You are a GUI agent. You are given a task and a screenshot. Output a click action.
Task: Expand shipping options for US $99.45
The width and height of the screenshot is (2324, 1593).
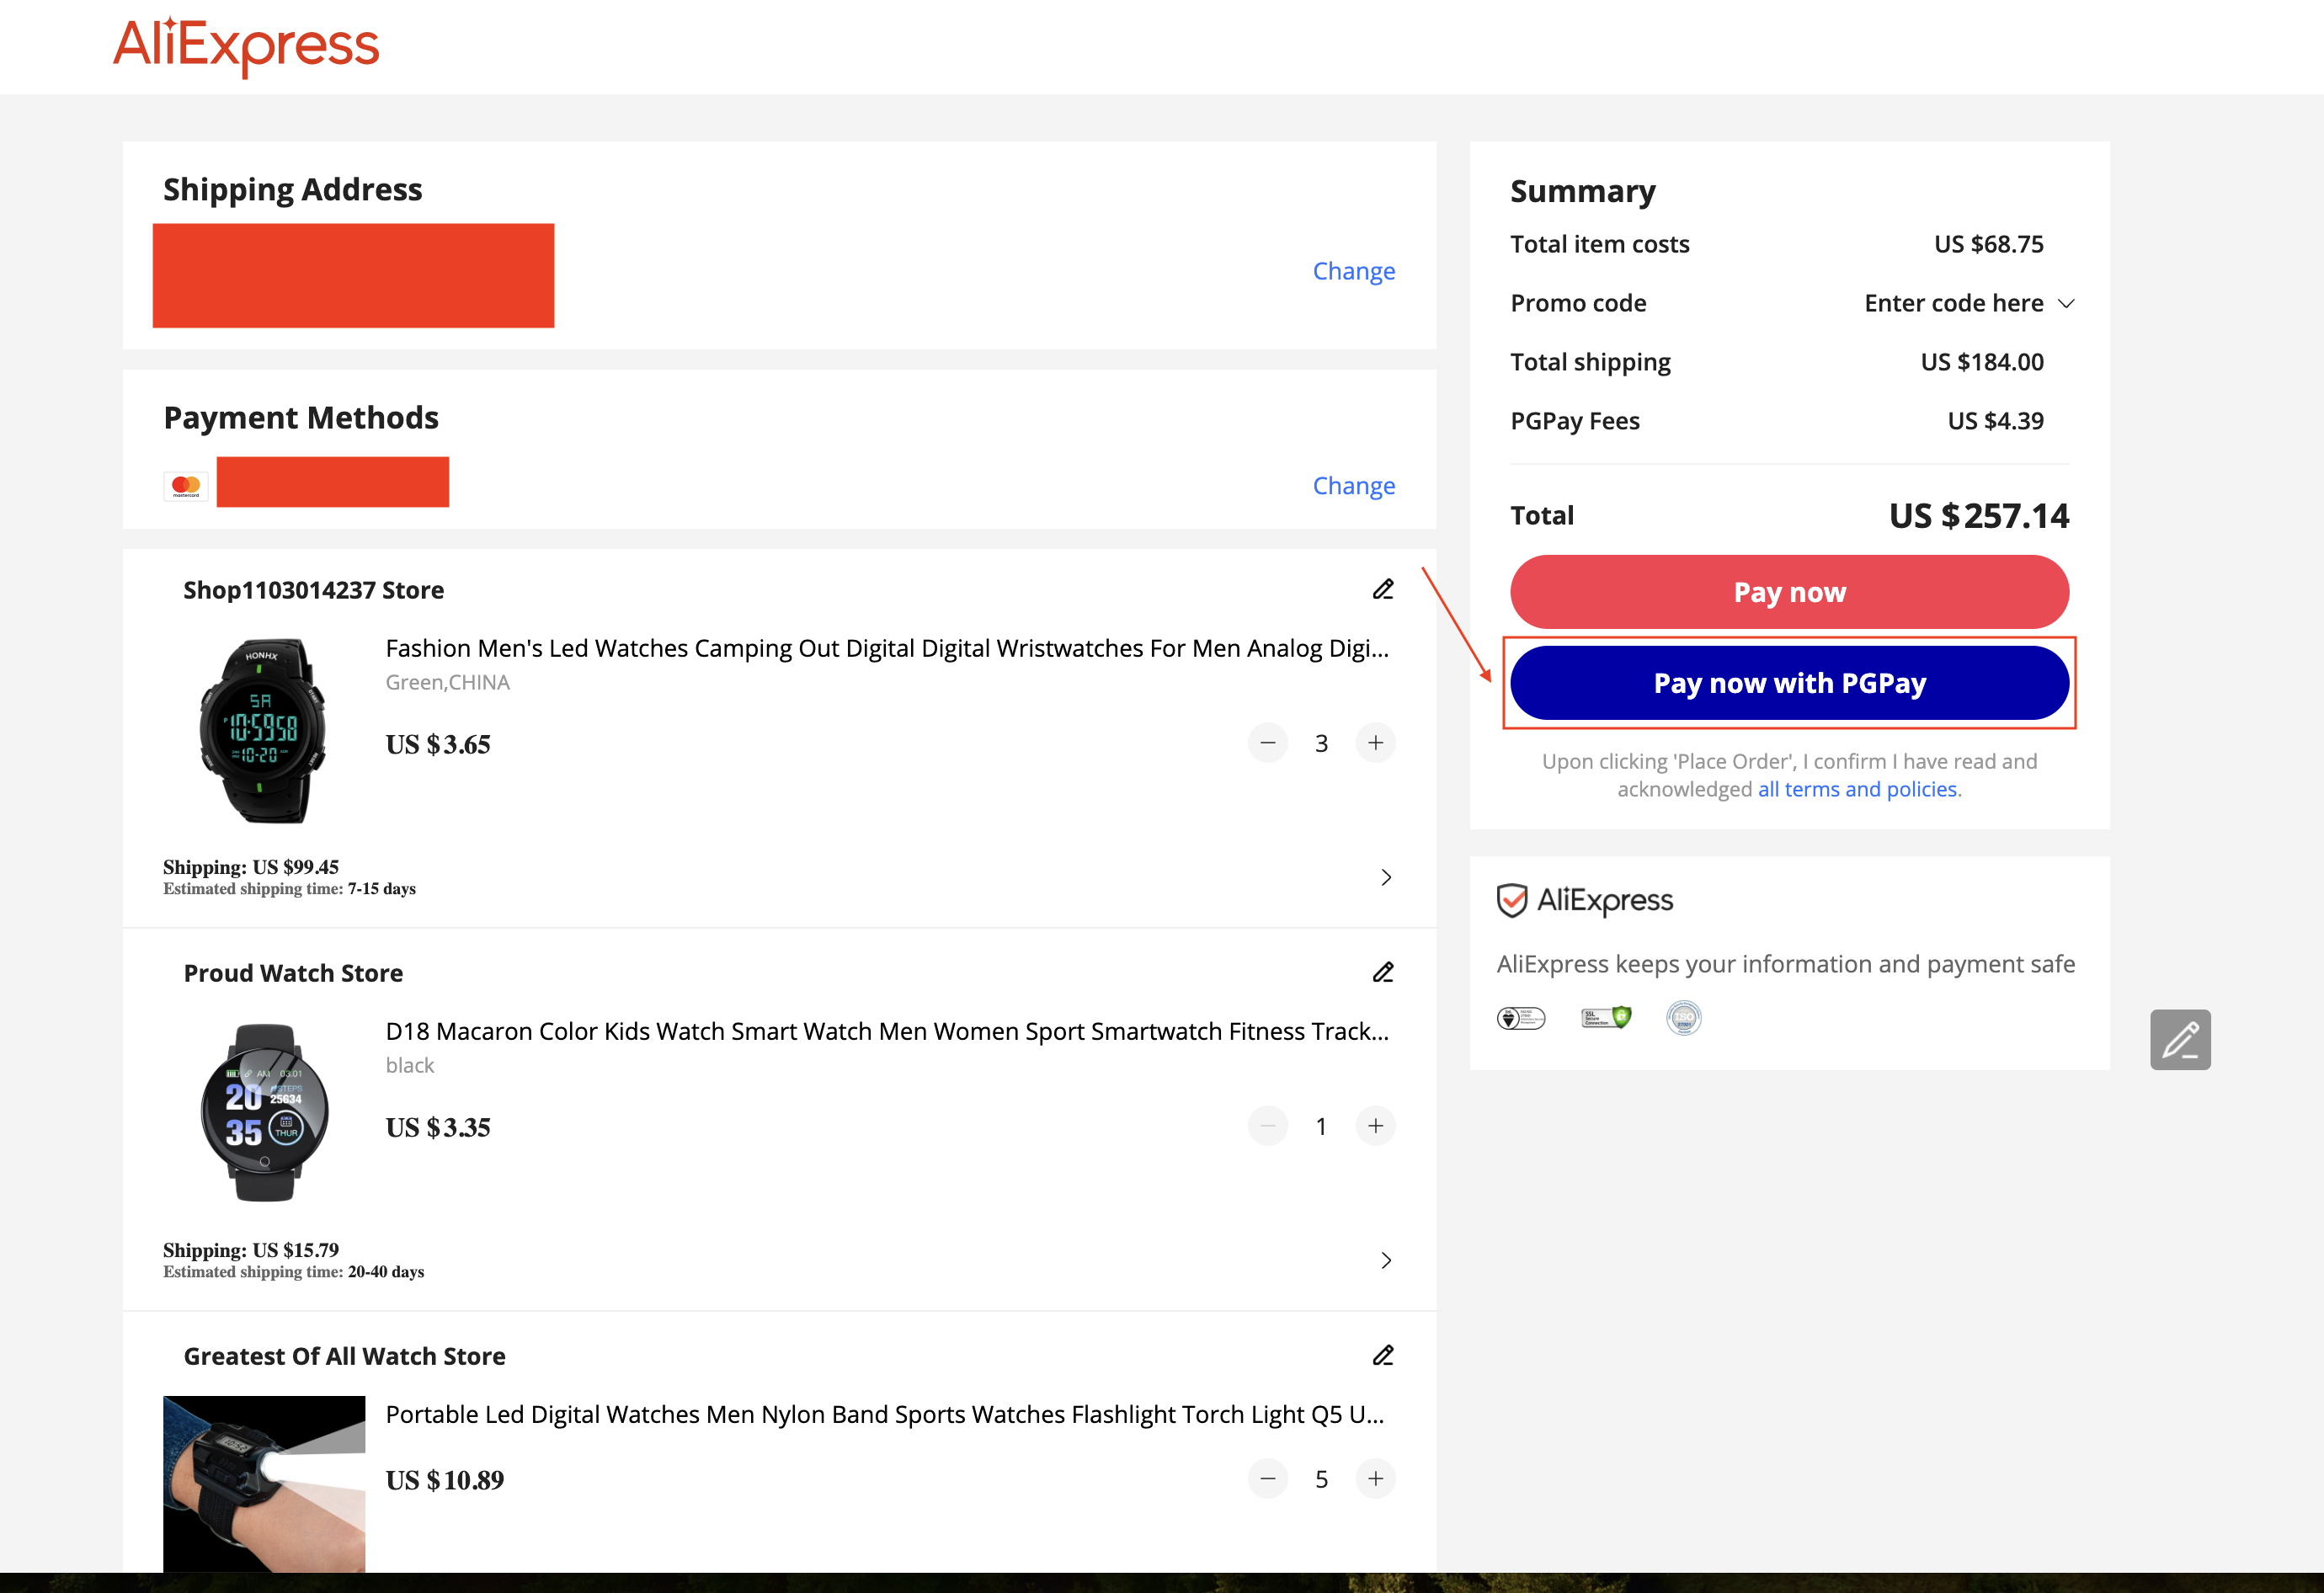1385,877
